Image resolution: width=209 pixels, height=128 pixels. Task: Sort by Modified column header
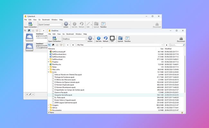pos(174,49)
